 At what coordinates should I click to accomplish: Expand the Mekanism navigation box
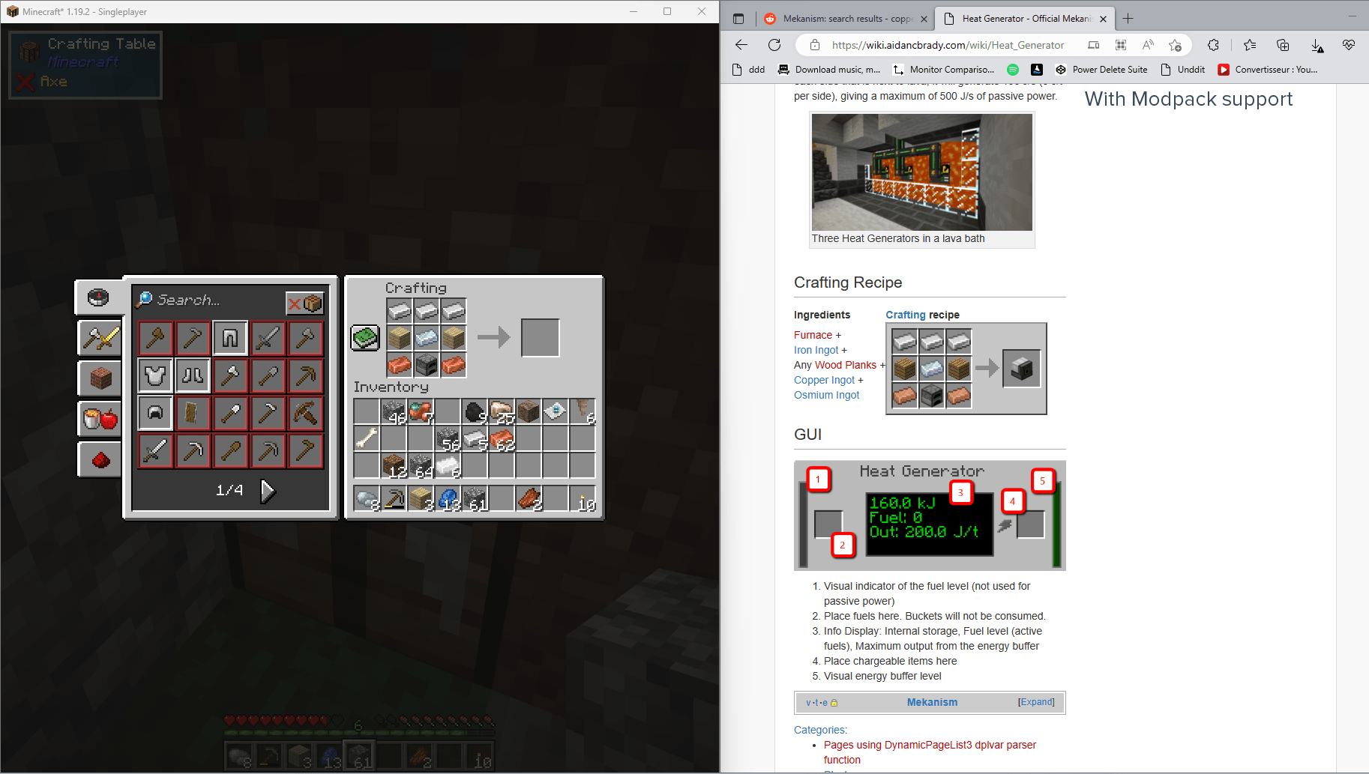pos(1036,702)
